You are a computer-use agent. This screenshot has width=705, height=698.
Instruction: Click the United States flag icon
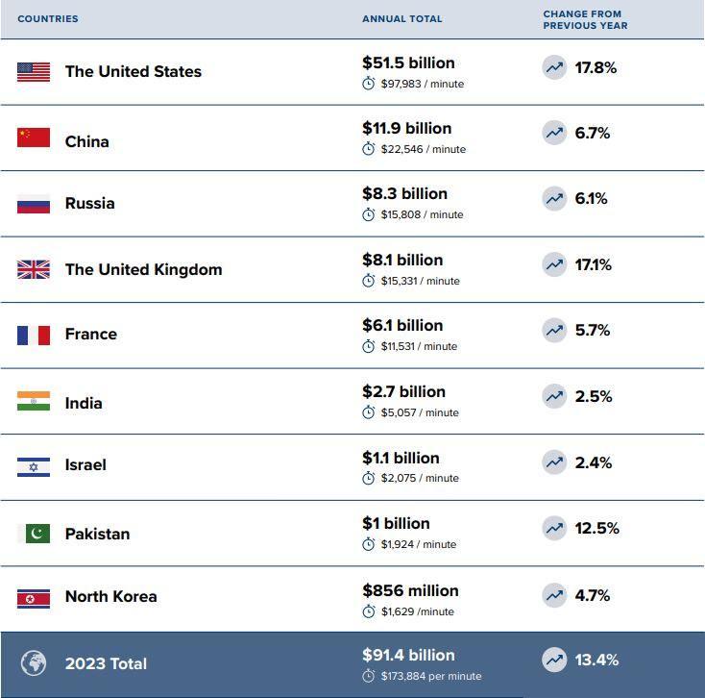click(34, 72)
